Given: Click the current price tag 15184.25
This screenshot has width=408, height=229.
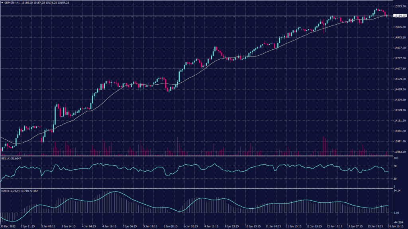Looking at the screenshot, I should (400, 16).
